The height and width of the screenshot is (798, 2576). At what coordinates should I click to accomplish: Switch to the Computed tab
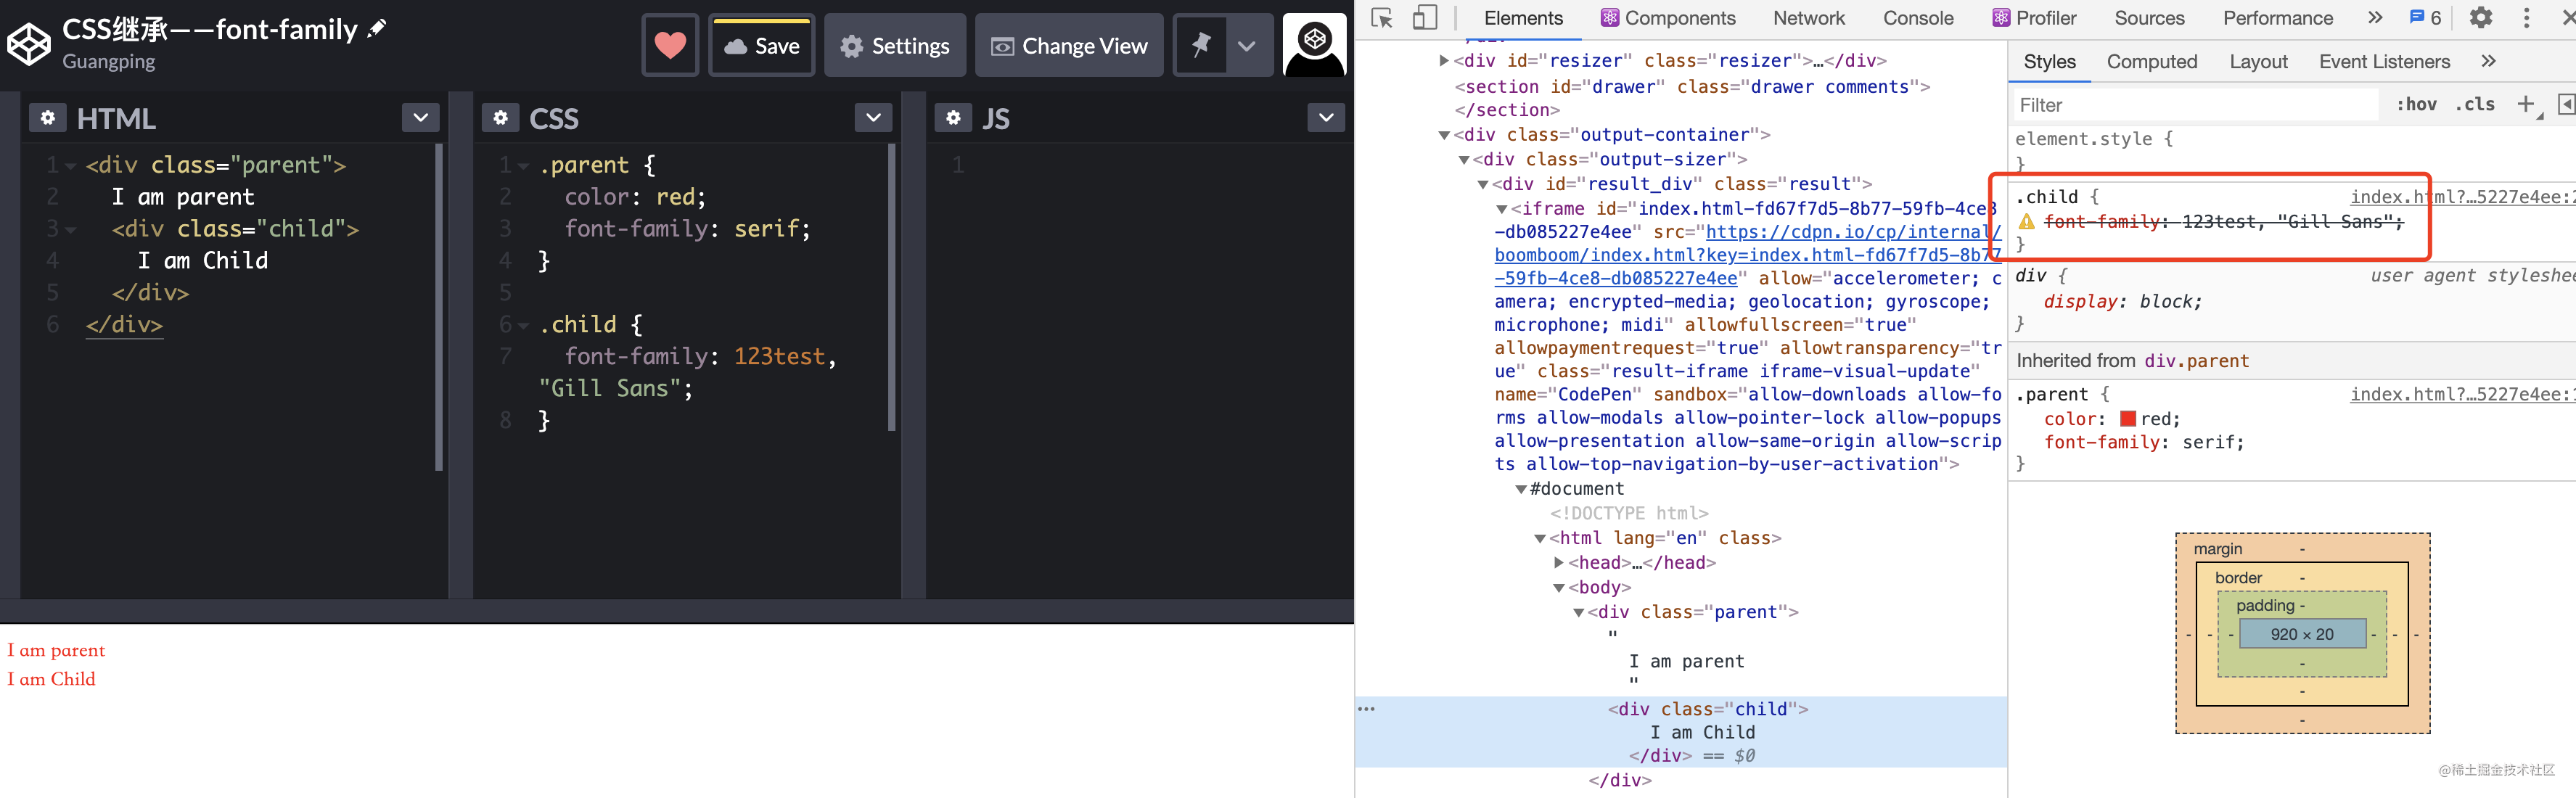(x=2152, y=61)
